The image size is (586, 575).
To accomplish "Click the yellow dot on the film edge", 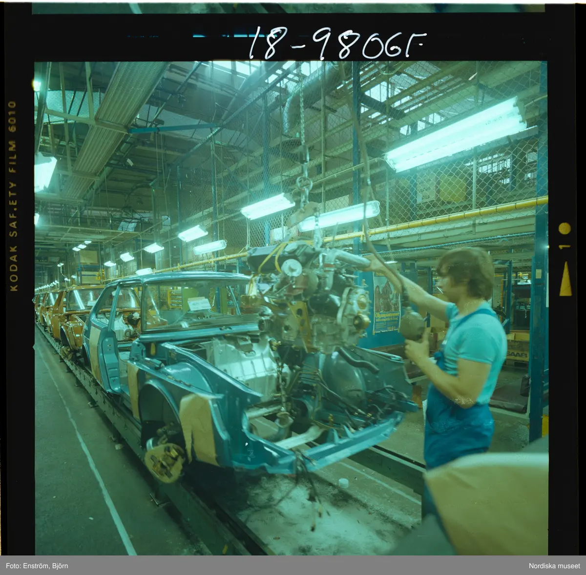I will (565, 228).
